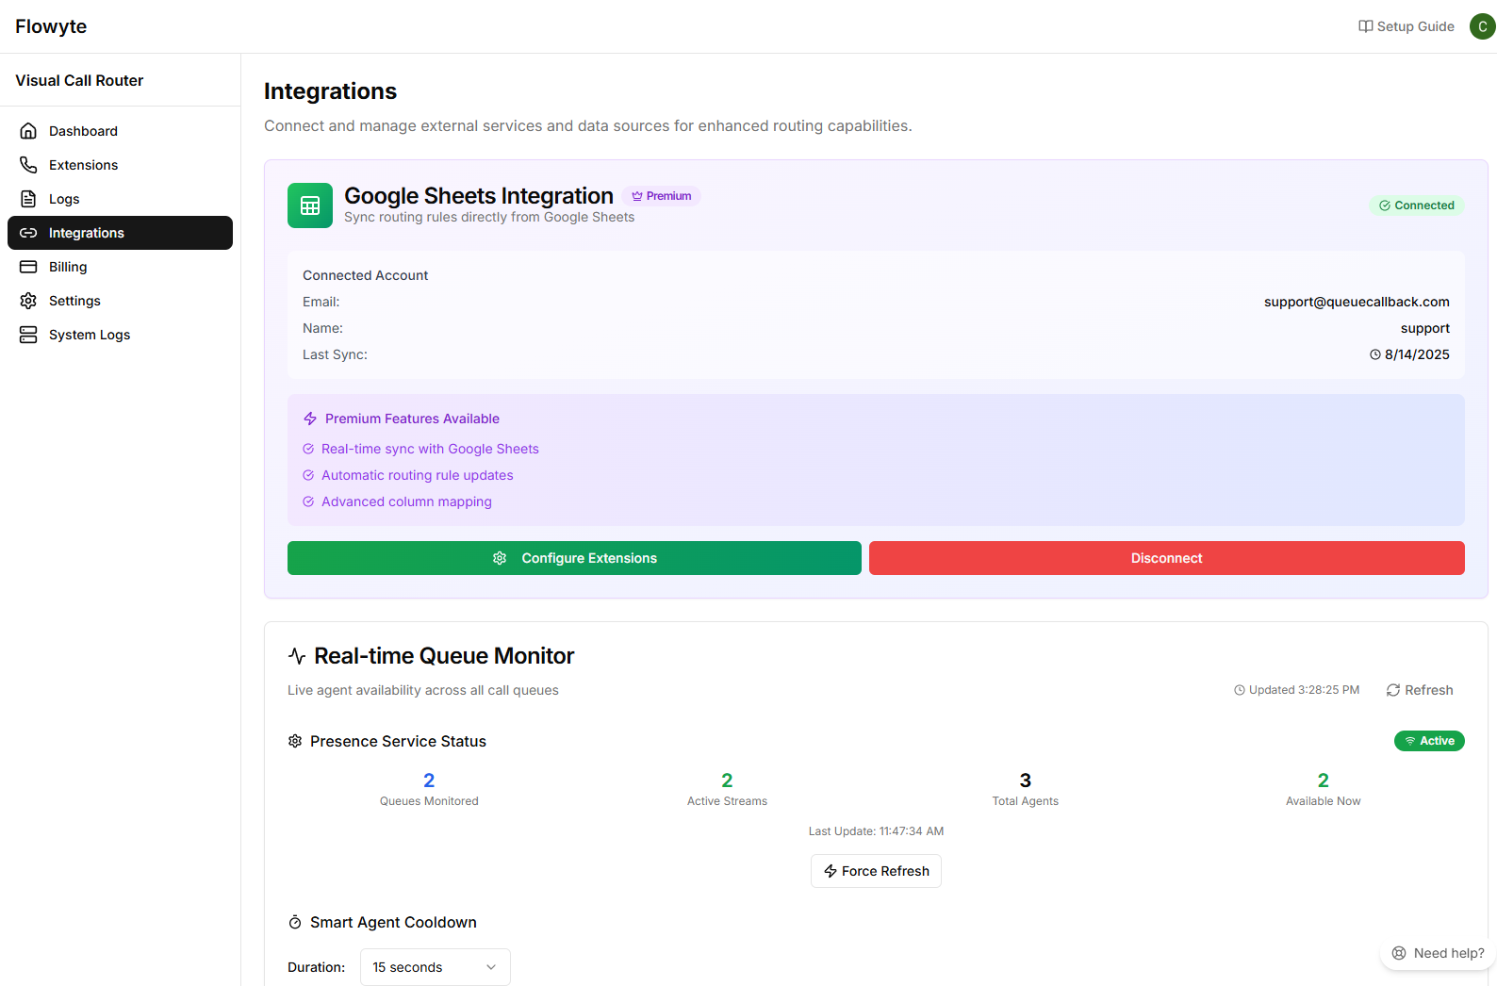
Task: Click the Dashboard home icon in sidebar
Action: point(28,131)
